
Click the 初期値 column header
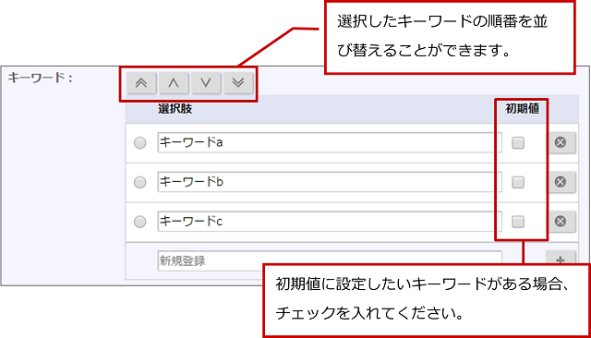coord(522,109)
